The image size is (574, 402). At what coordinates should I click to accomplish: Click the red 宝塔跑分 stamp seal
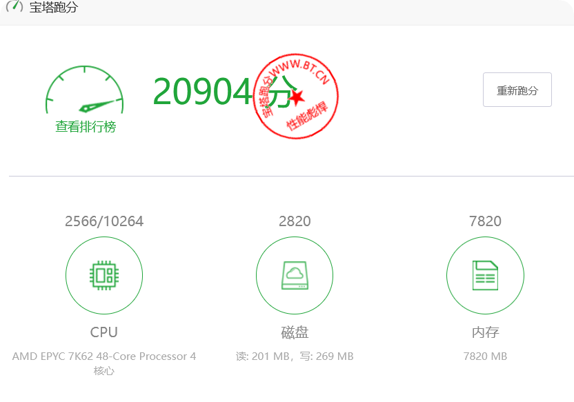(296, 97)
